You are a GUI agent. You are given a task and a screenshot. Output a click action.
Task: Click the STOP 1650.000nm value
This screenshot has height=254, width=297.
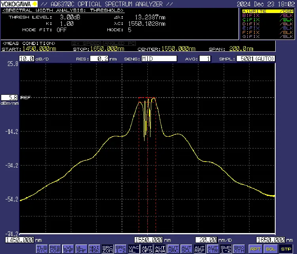[107, 49]
